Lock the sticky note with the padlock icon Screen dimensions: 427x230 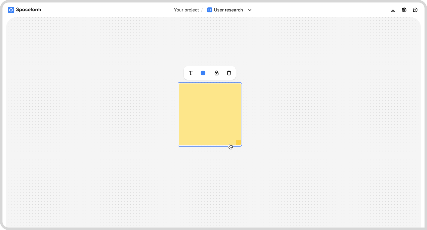pyautogui.click(x=217, y=73)
